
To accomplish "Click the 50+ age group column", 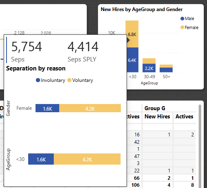I will (166, 68).
